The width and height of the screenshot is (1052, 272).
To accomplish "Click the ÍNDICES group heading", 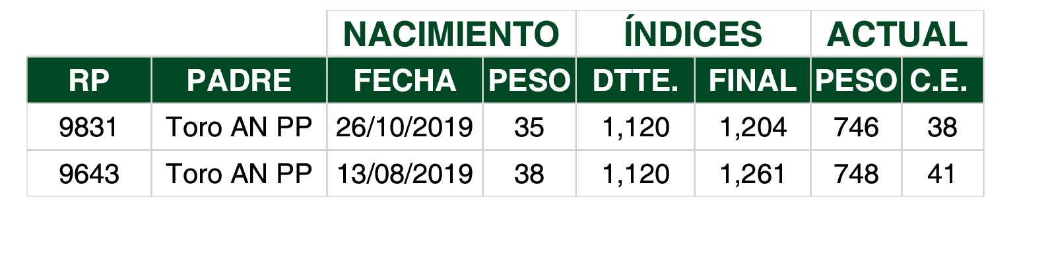I will [x=693, y=34].
